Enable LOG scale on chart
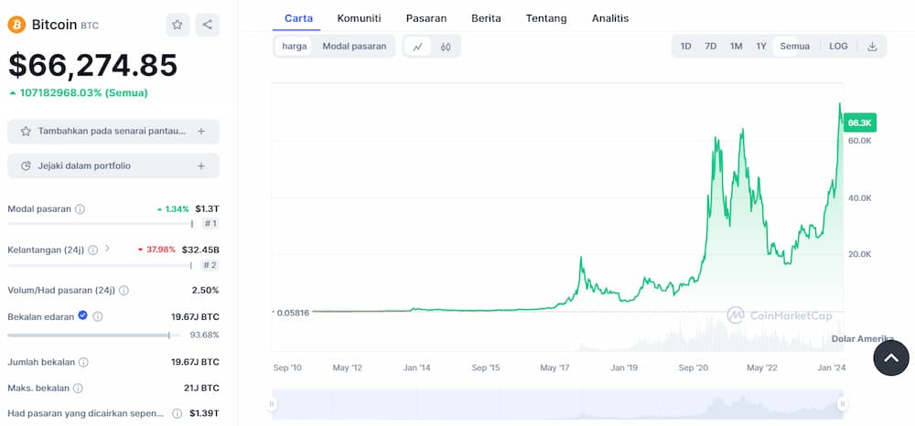The image size is (915, 426). (838, 46)
